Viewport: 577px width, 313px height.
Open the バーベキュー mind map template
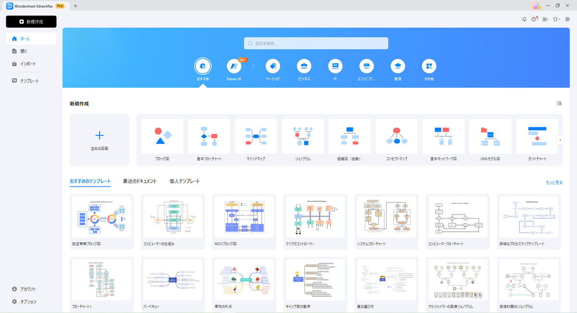point(173,284)
